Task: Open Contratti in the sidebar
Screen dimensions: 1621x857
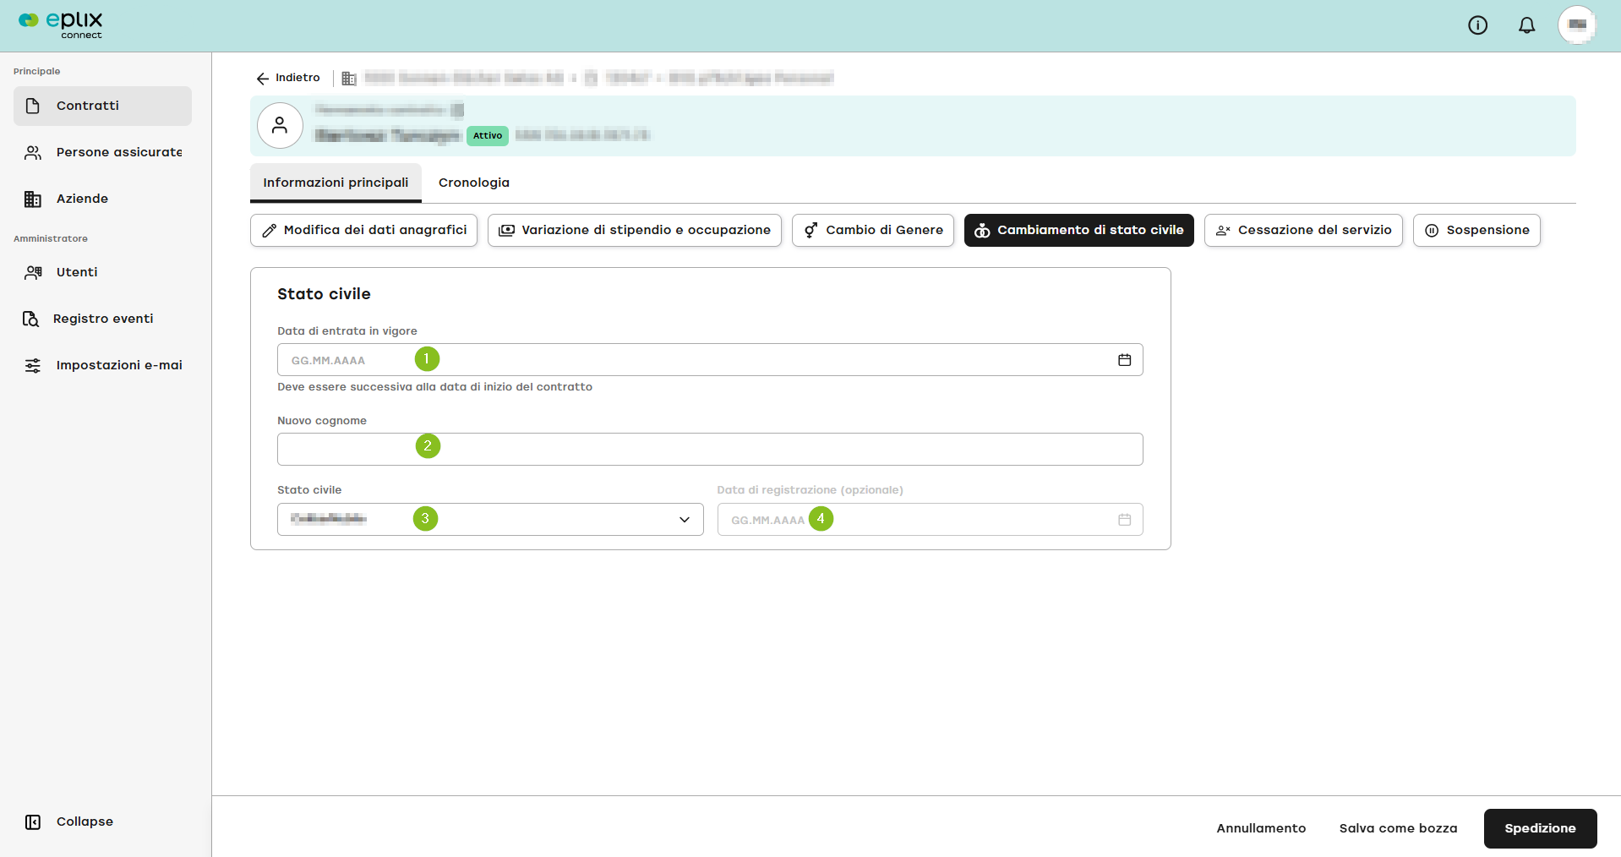Action: [x=102, y=106]
